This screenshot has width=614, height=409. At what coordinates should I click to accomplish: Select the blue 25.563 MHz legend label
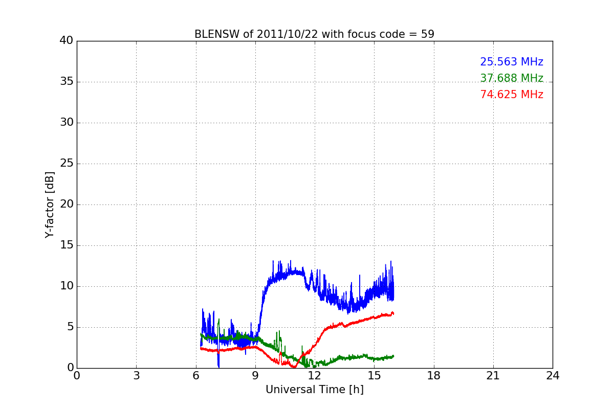pyautogui.click(x=512, y=62)
